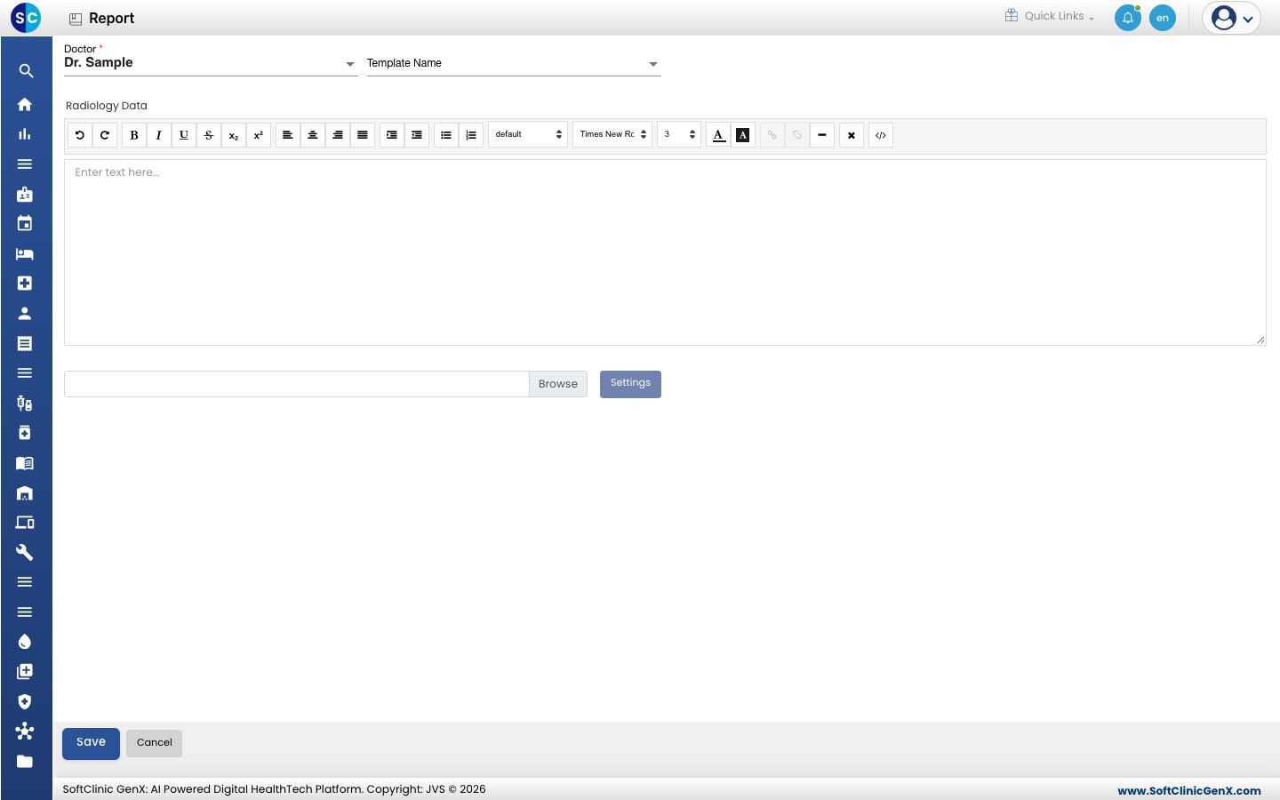
Task: Click the Save button
Action: point(91,743)
